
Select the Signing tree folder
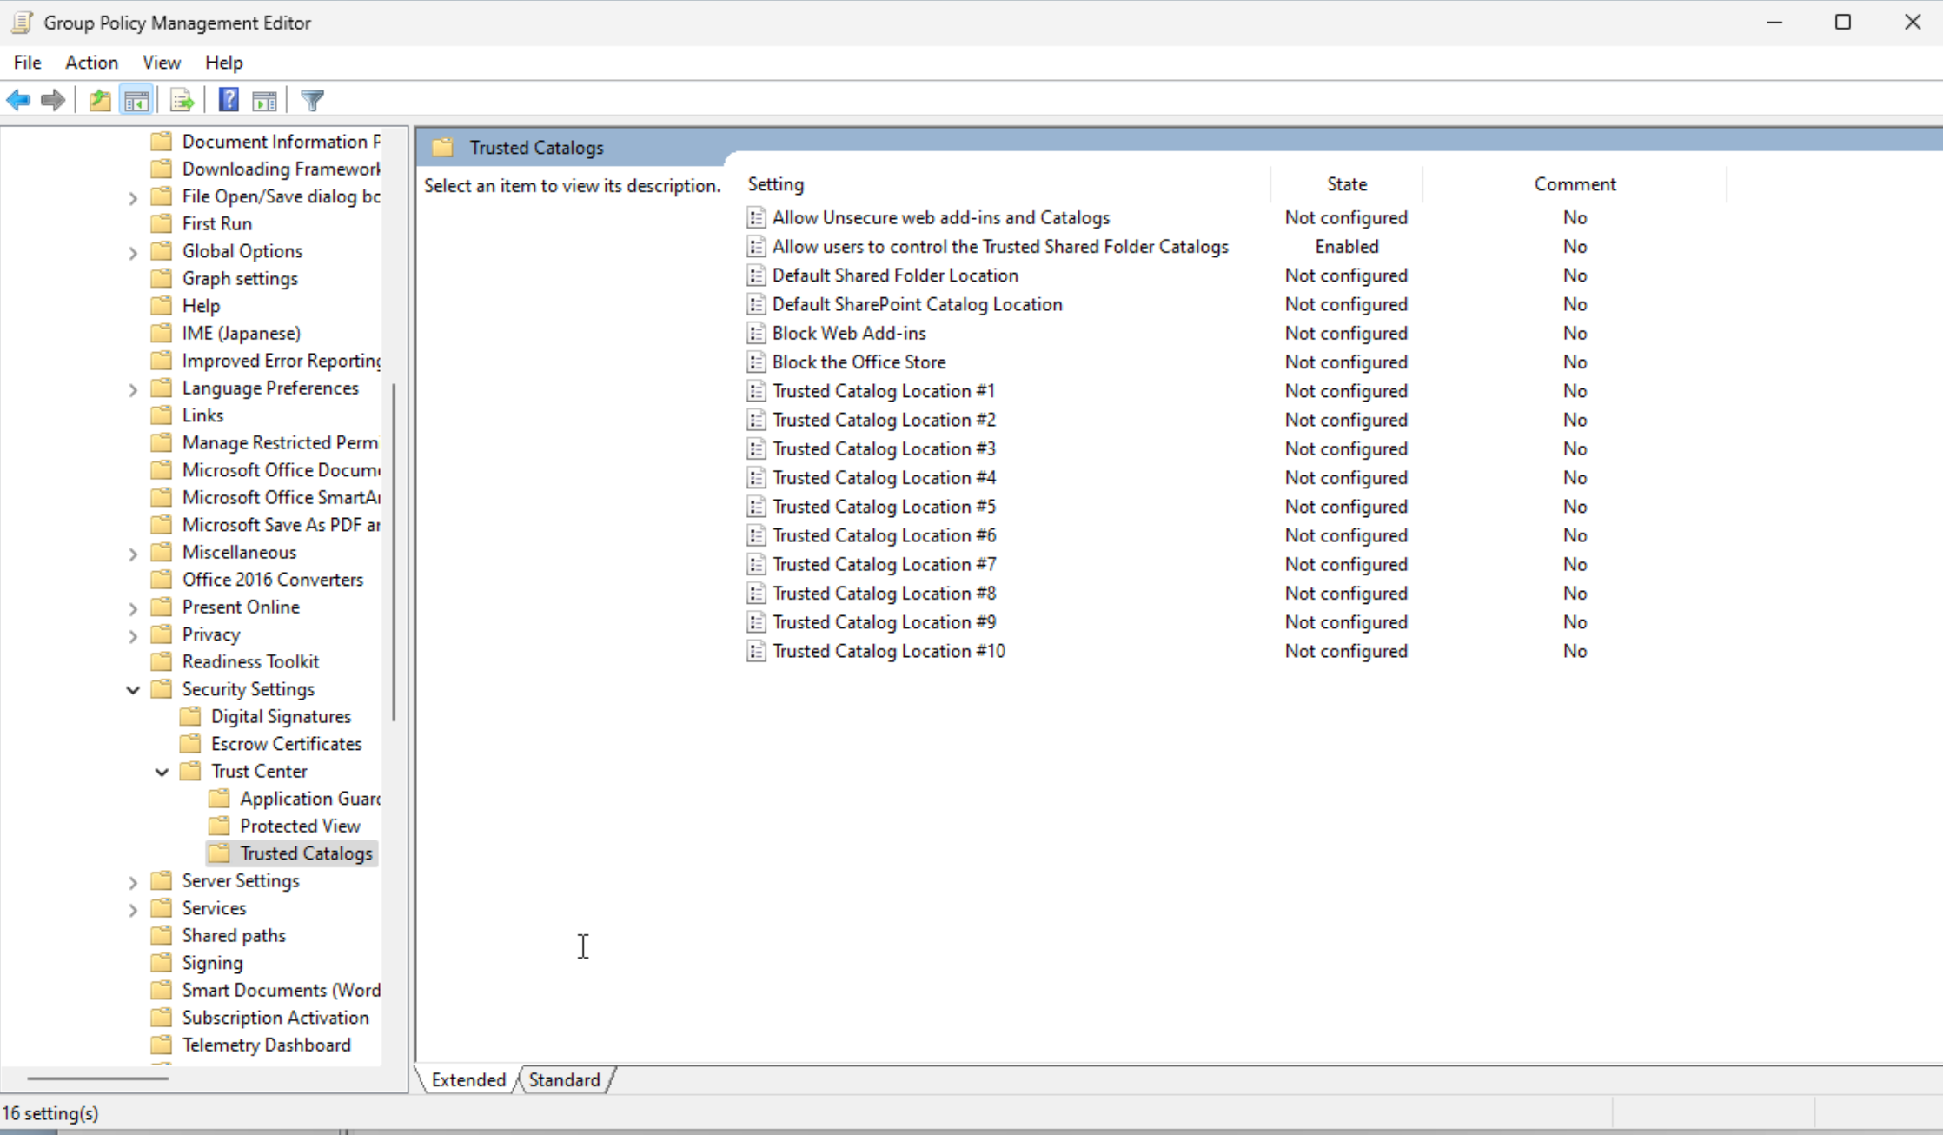point(212,963)
